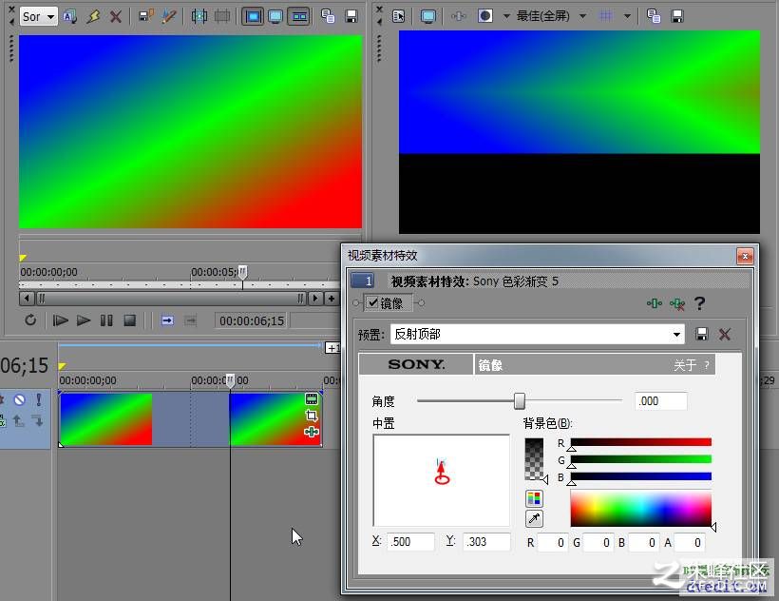Click the blue add-to-timeline arrow icon
This screenshot has height=601, width=779.
click(167, 320)
